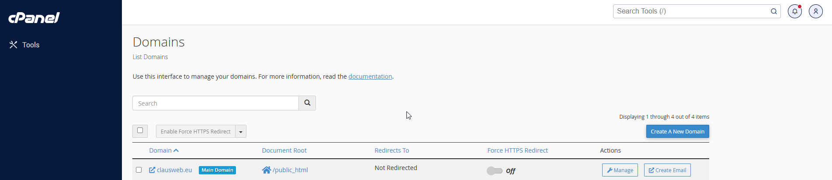Click the Manage wrench button
The width and height of the screenshot is (832, 180).
click(620, 170)
